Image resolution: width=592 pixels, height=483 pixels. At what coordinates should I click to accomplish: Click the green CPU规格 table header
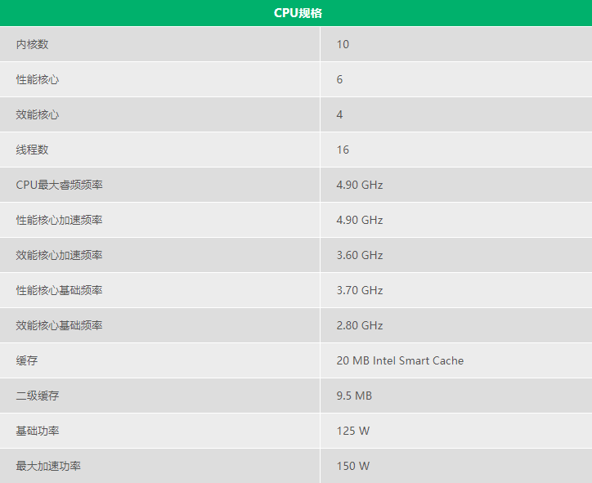296,13
